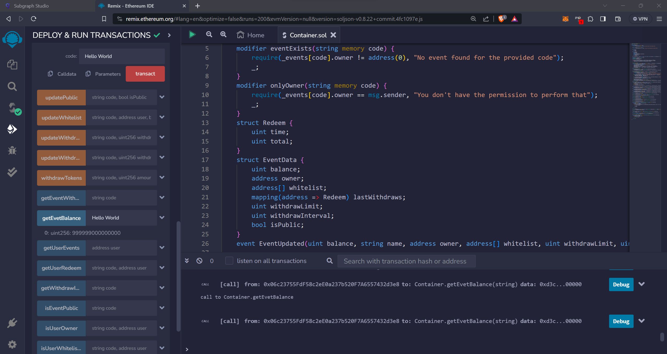Close the Container.sol tab
The height and width of the screenshot is (354, 667).
[x=333, y=35]
